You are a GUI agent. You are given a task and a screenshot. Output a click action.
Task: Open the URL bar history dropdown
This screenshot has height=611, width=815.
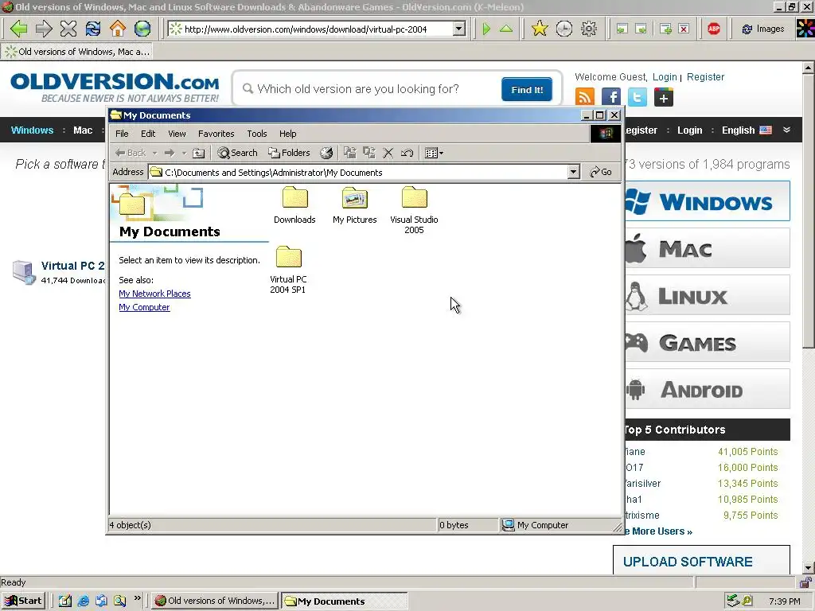coord(459,29)
